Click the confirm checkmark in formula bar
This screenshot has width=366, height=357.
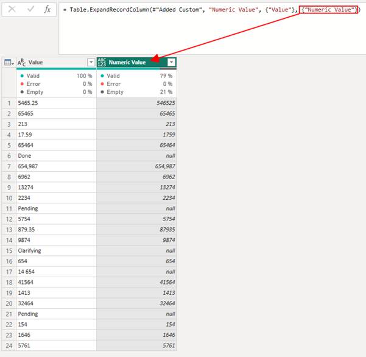[29, 10]
